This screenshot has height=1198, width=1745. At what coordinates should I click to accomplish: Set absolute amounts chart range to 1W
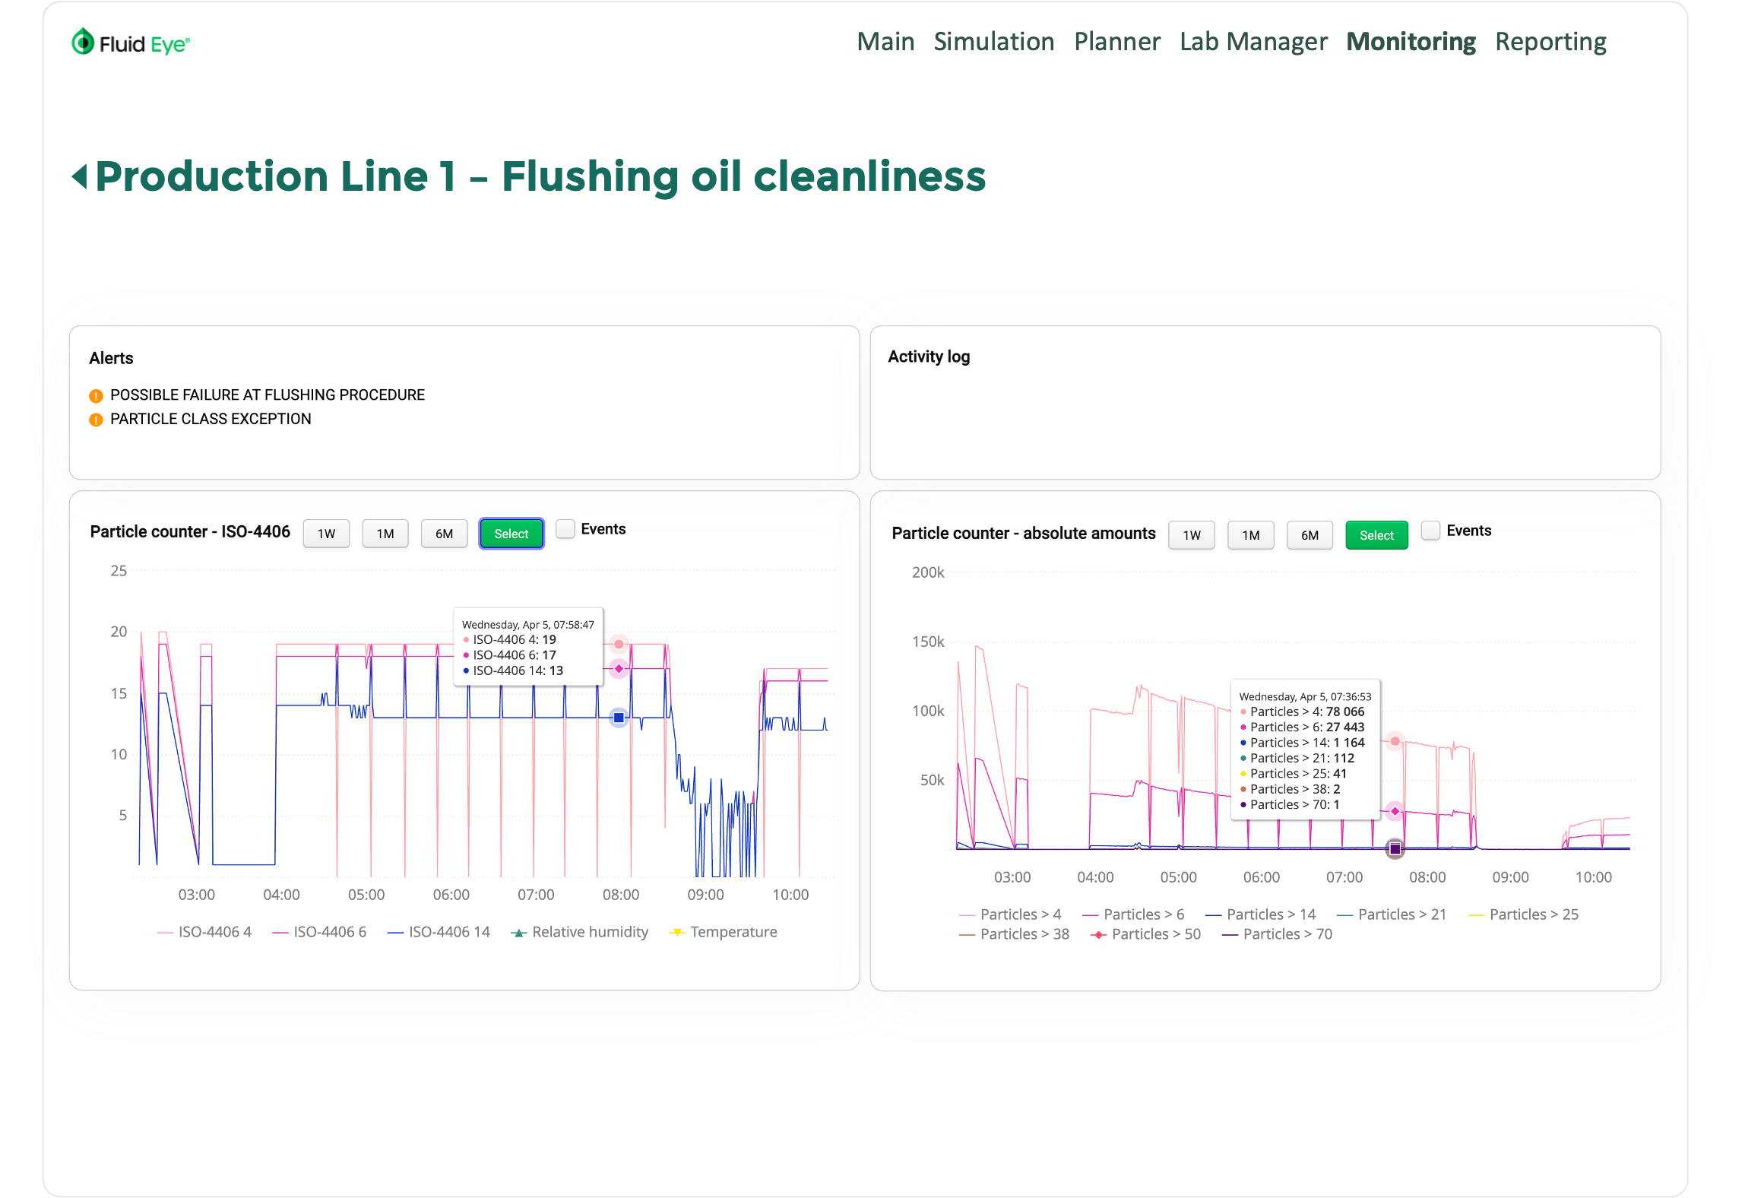click(x=1191, y=535)
